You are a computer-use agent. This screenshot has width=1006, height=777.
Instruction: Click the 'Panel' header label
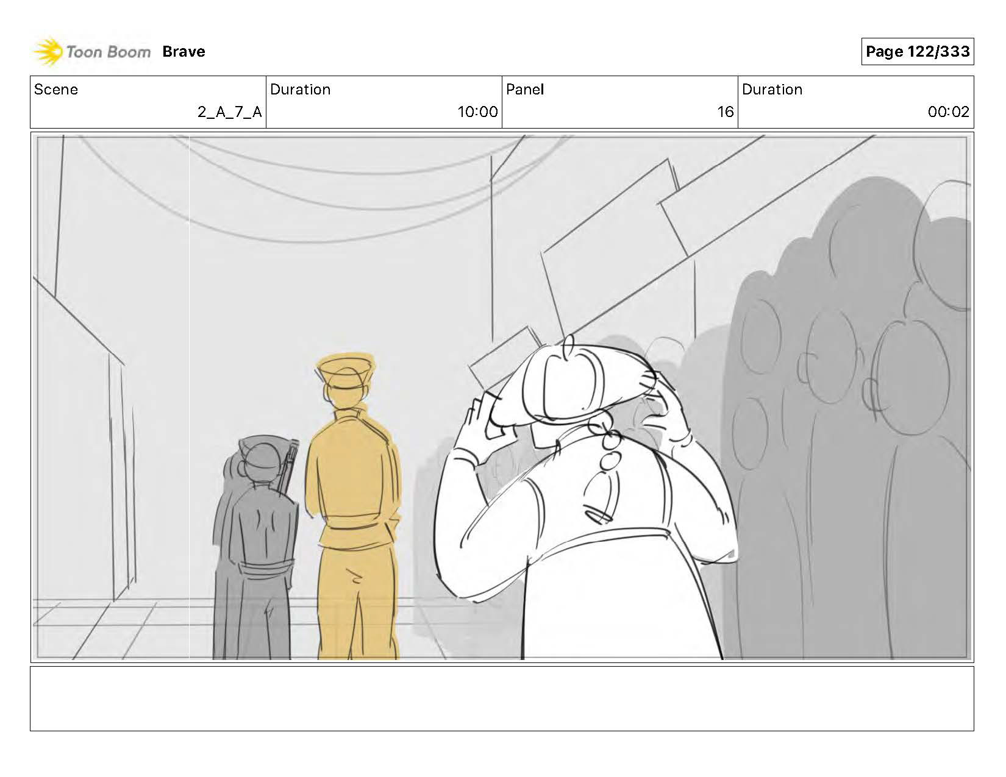coord(524,90)
